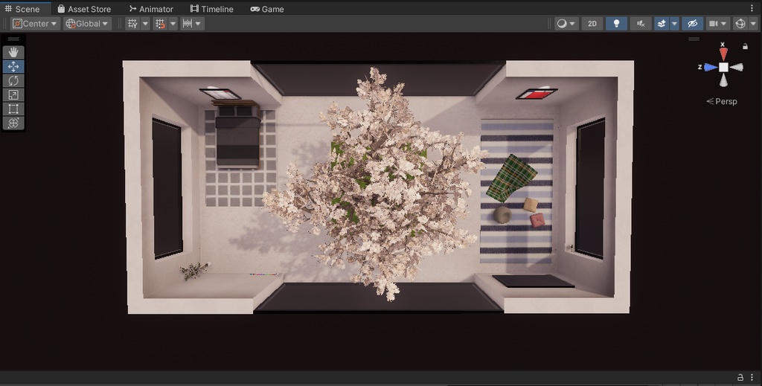
Task: Open snap increment settings dropdown
Action: [x=192, y=23]
